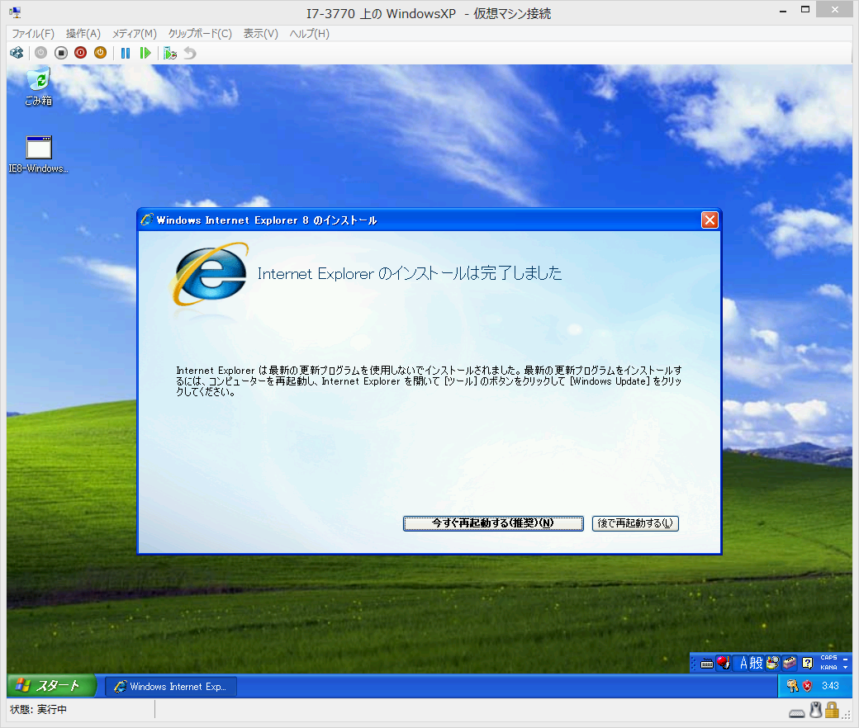Click the language bar help icon

click(807, 664)
